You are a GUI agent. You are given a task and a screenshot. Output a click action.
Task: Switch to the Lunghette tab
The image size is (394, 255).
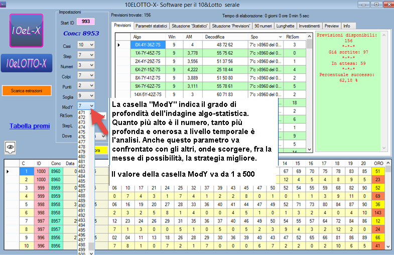tap(285, 26)
